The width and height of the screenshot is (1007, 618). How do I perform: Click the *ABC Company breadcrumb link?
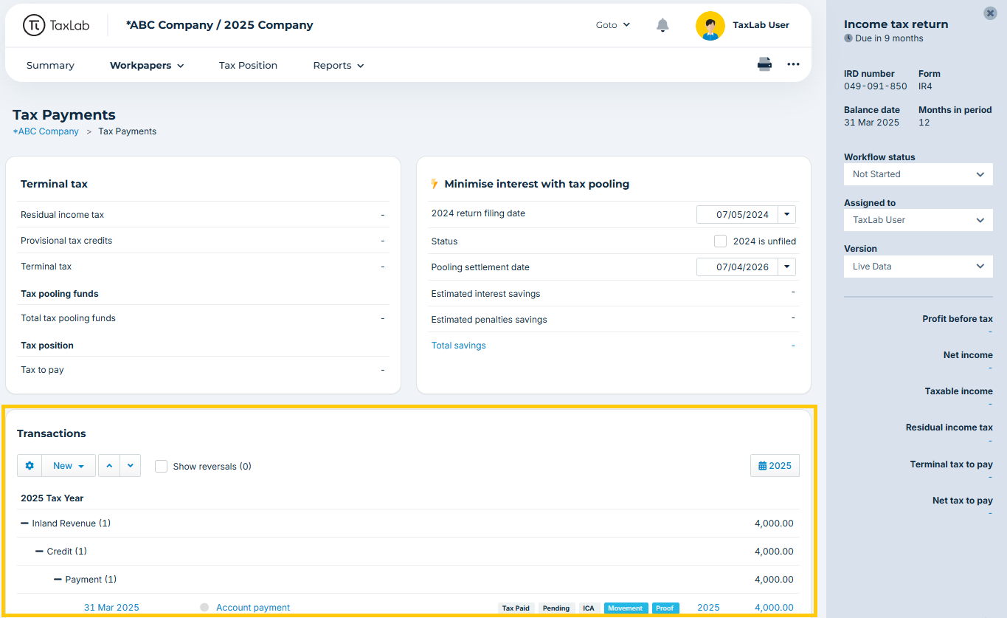[46, 131]
